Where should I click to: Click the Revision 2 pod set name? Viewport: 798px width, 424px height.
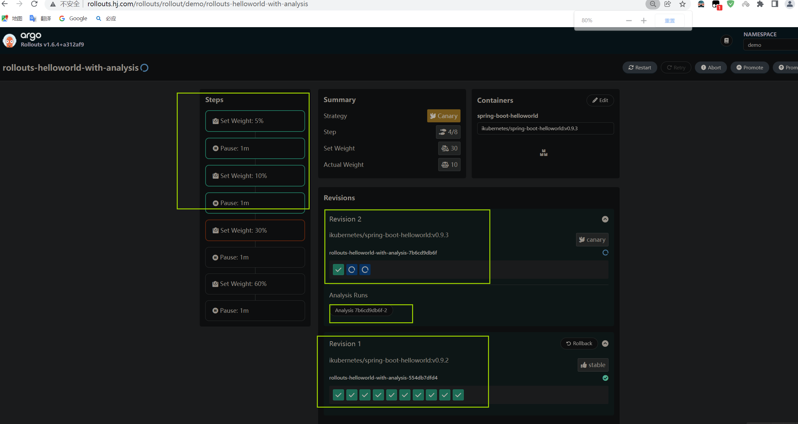pos(383,253)
